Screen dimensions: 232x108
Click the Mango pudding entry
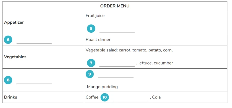pos(102,87)
